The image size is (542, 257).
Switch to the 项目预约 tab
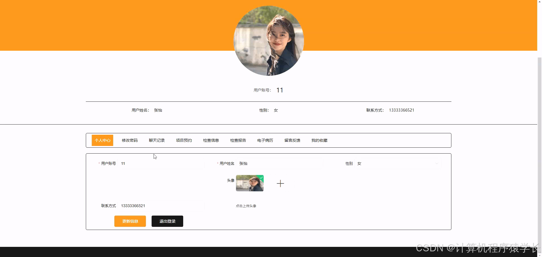(x=183, y=140)
